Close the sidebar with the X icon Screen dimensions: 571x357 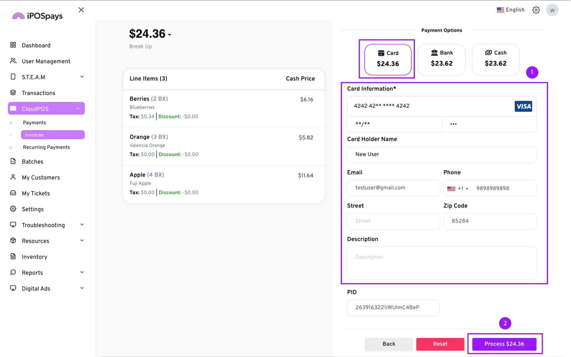[x=81, y=10]
